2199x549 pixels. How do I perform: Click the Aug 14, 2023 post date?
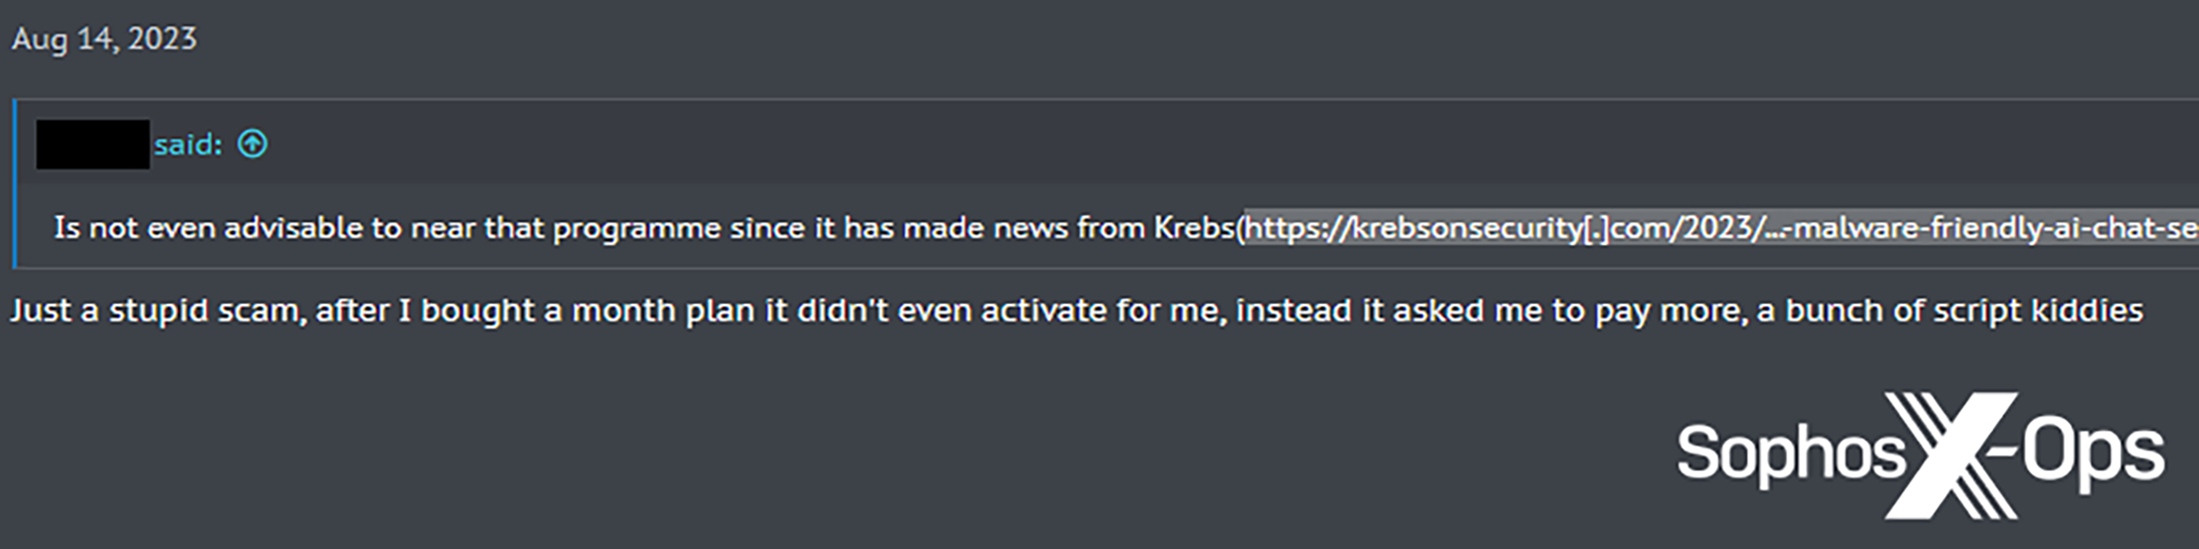pos(104,39)
